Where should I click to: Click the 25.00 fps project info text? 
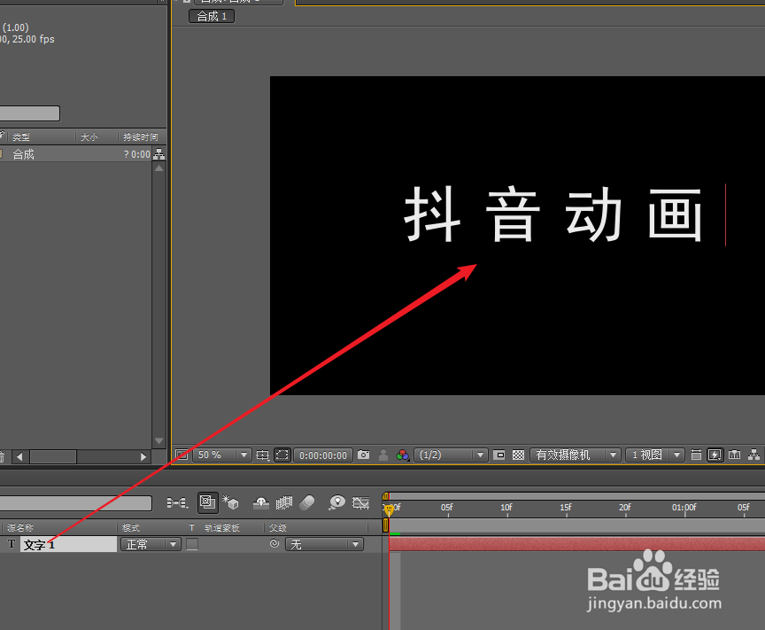pos(34,39)
